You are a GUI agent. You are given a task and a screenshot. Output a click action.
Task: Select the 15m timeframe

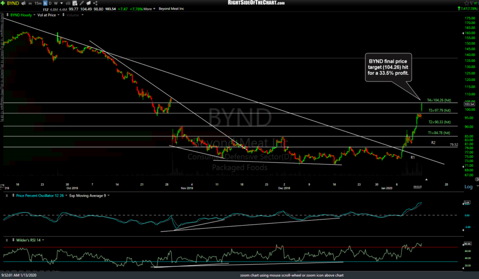[x=37, y=3]
